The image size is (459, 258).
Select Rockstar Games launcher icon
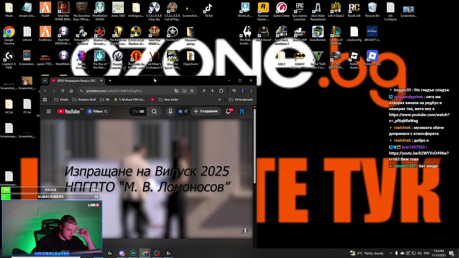click(x=263, y=11)
